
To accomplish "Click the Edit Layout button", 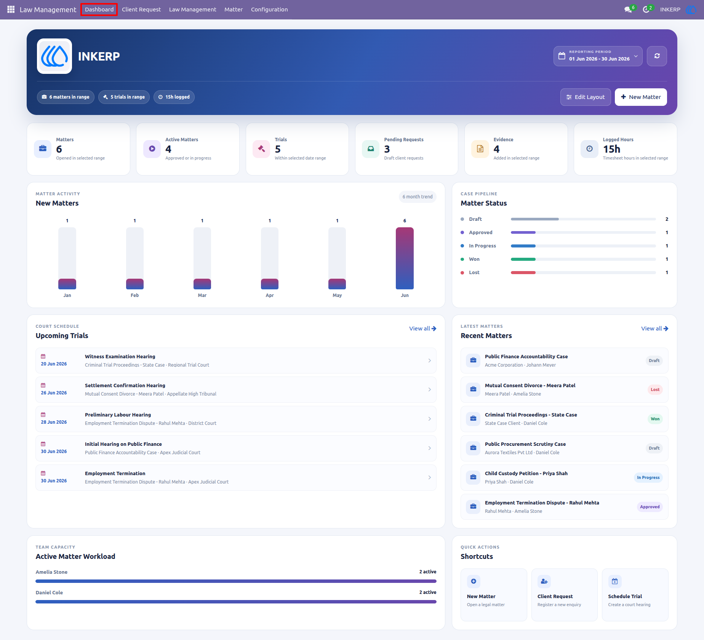I will coord(586,97).
